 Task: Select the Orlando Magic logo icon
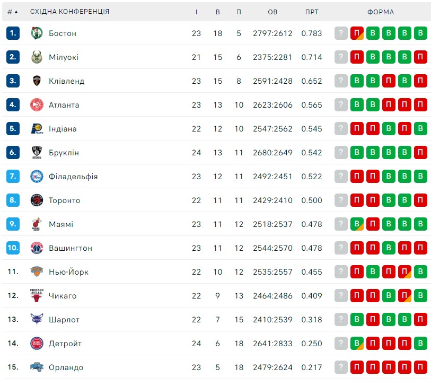point(37,367)
